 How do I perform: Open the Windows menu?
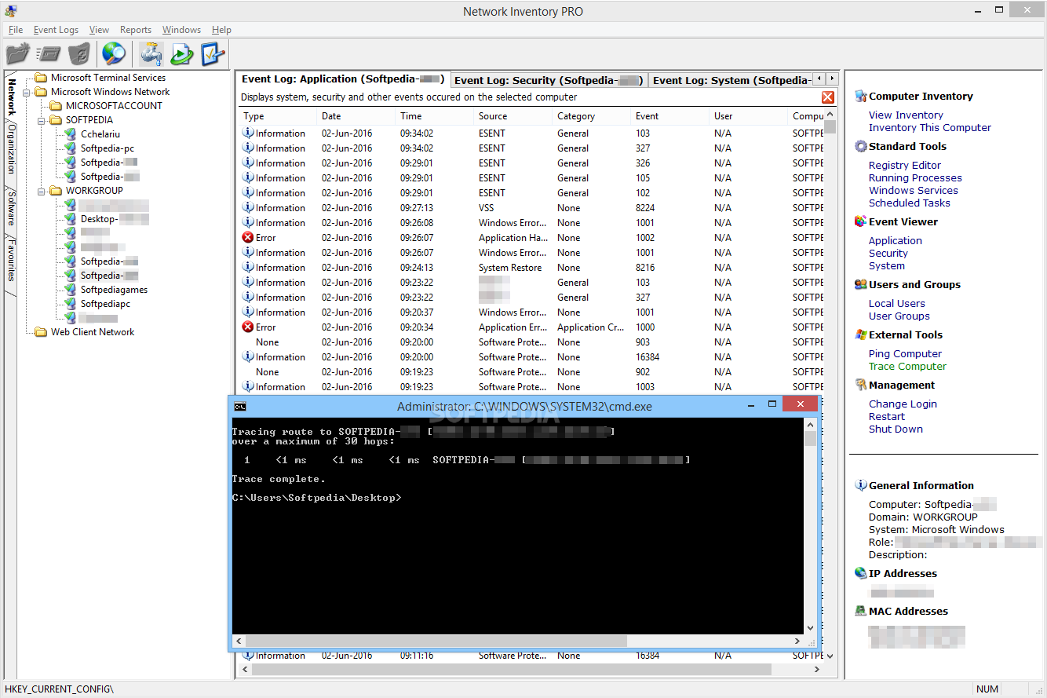click(x=181, y=30)
